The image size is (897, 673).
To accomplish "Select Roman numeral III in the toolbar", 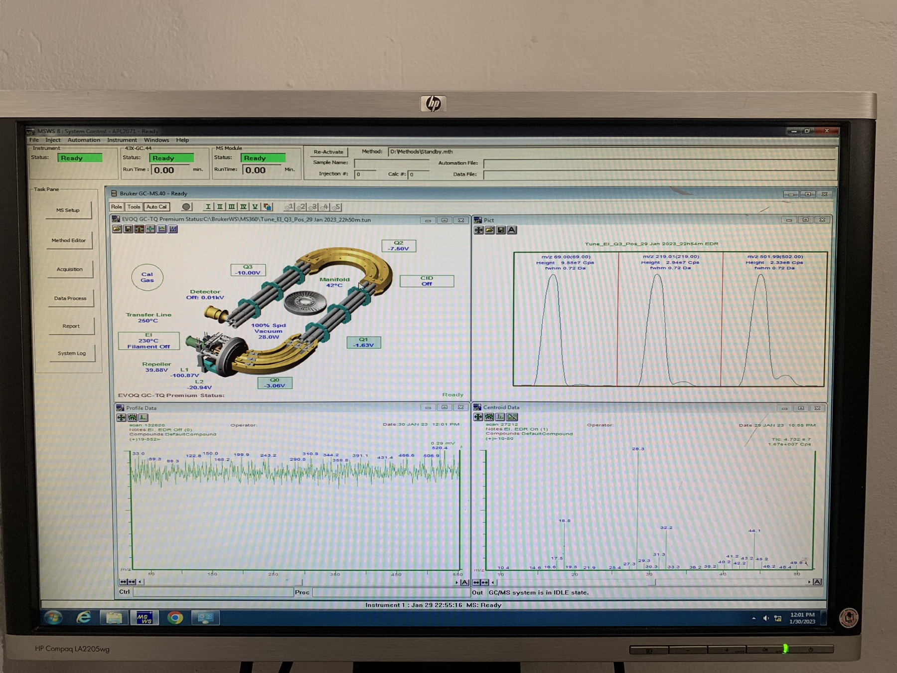I will [231, 207].
